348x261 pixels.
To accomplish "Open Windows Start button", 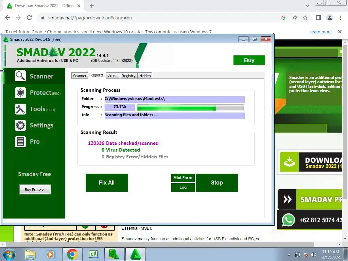I will 8,254.
